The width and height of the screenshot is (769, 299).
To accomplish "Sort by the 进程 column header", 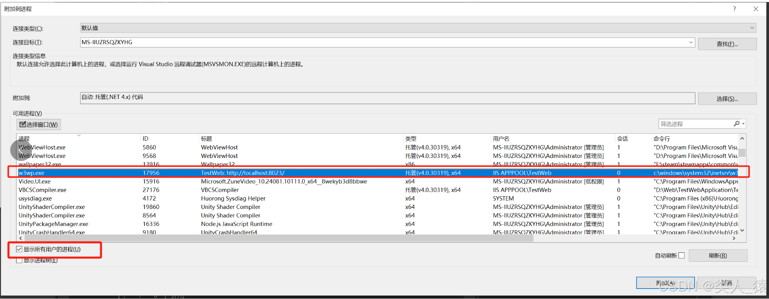I will pos(78,138).
